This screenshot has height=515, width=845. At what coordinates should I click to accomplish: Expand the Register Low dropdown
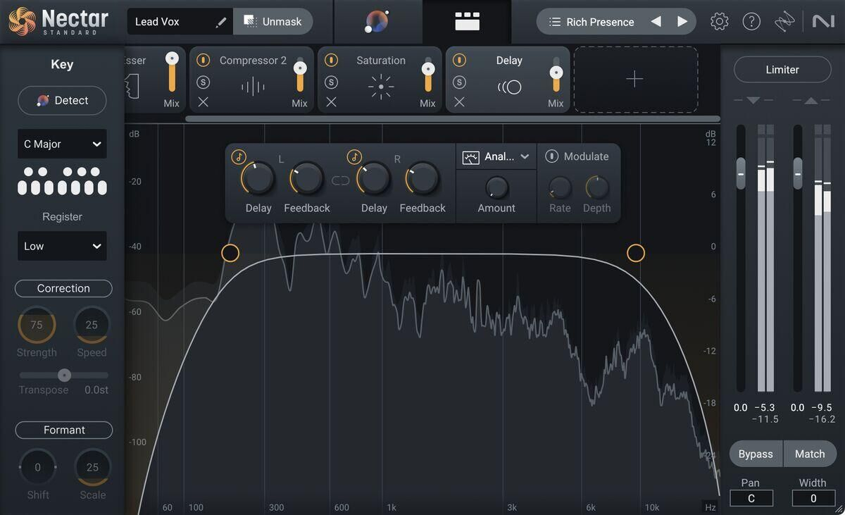[62, 246]
